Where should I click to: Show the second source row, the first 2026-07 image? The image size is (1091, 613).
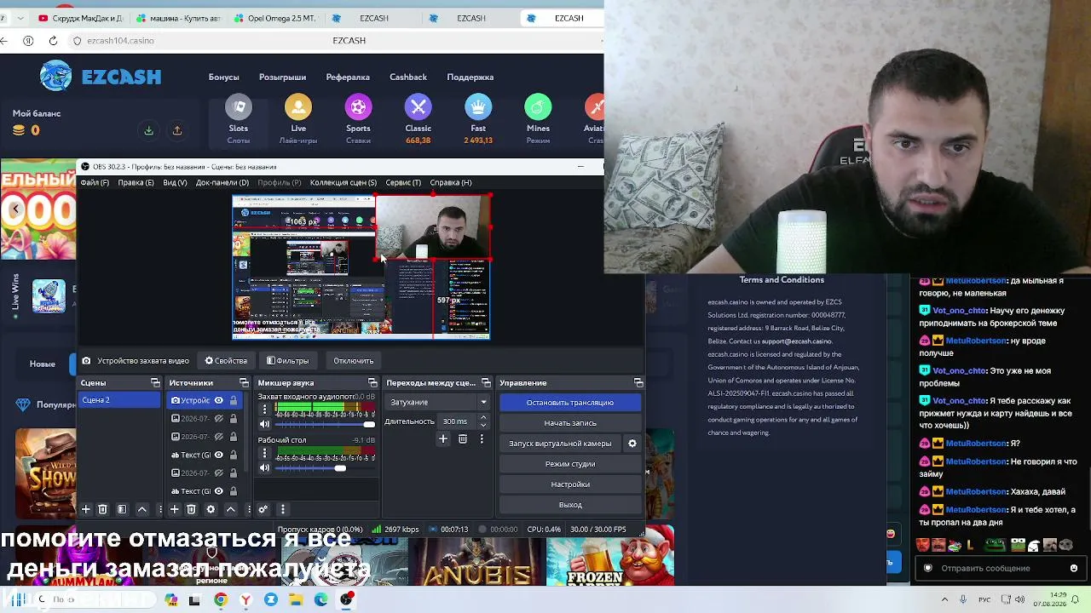pyautogui.click(x=219, y=419)
